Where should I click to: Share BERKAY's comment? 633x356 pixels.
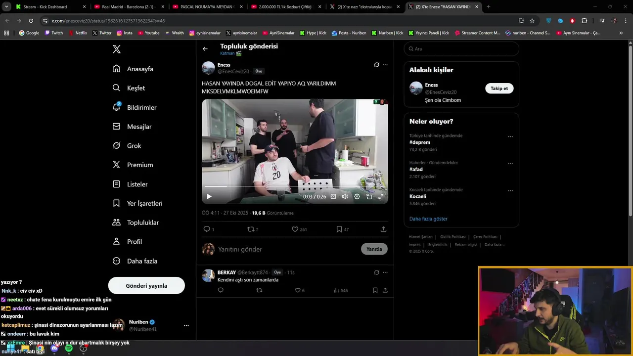click(x=385, y=290)
